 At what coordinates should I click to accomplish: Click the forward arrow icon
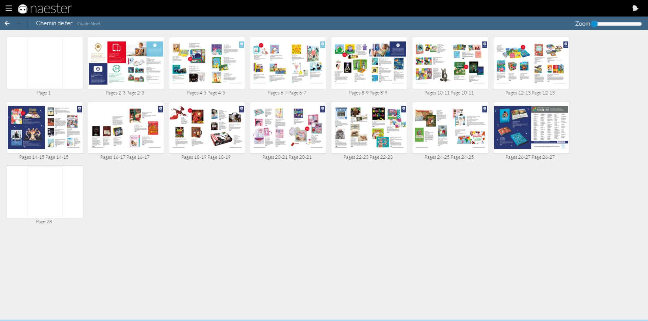coord(18,23)
